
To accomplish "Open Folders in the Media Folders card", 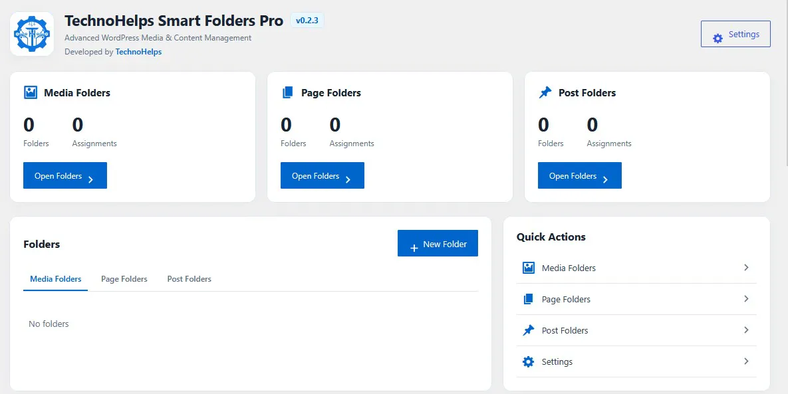I will pyautogui.click(x=65, y=175).
